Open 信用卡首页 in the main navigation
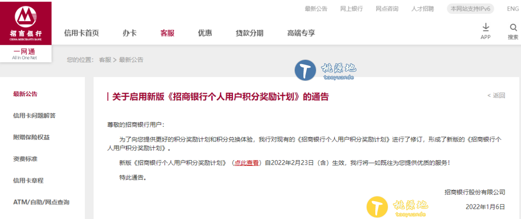Screen dimensions: 521x219 pyautogui.click(x=82, y=33)
